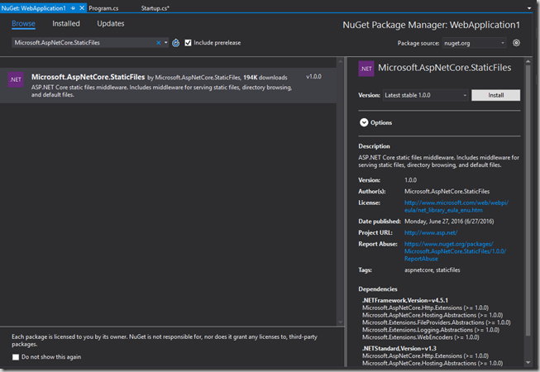The width and height of the screenshot is (540, 372).
Task: Expand the Options chevron
Action: [364, 122]
